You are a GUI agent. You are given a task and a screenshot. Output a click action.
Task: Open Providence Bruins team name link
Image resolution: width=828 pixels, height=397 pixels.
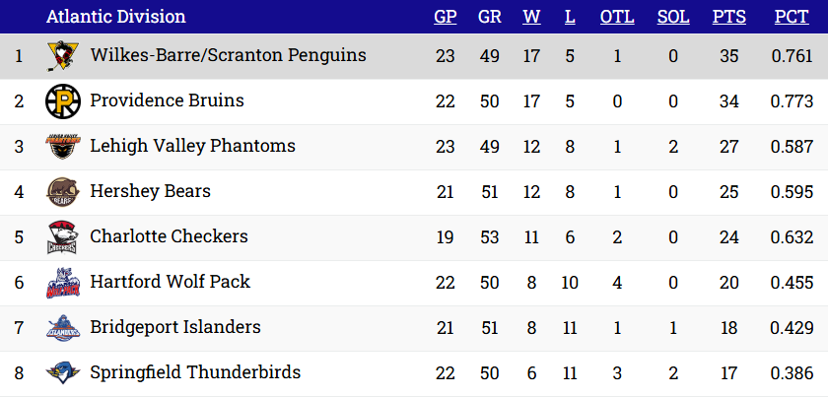coord(167,100)
